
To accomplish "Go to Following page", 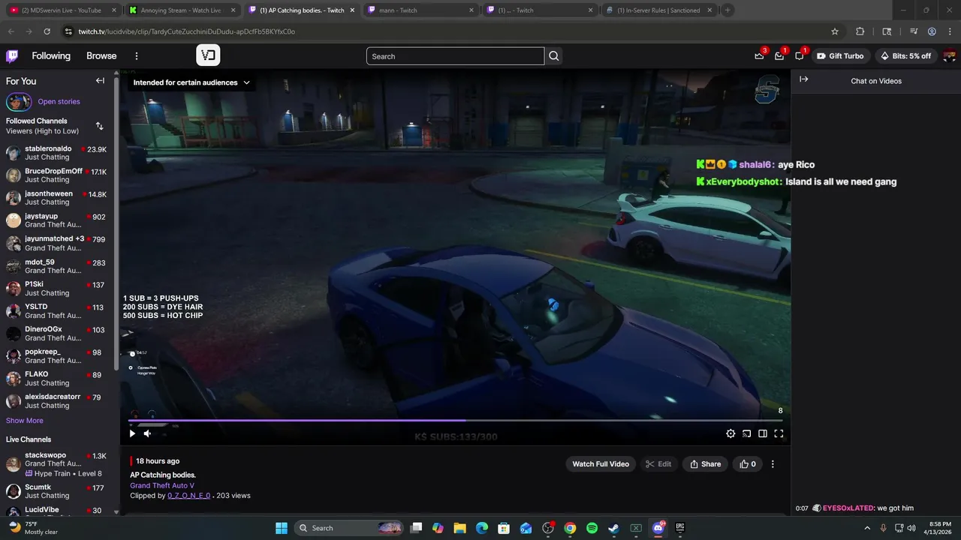I will (51, 56).
